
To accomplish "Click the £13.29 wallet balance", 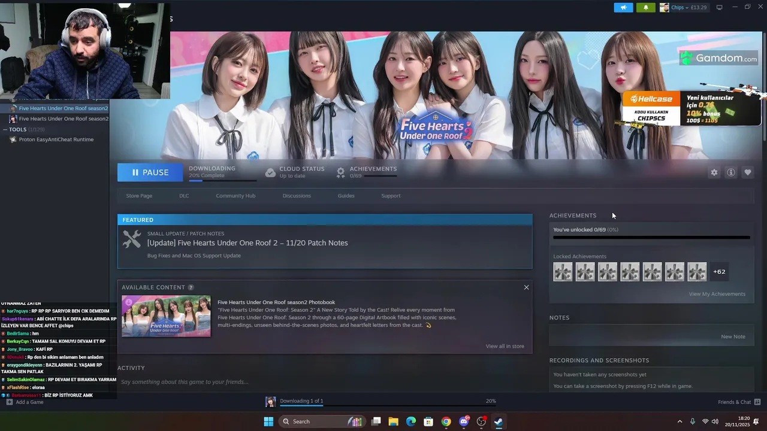I will (699, 7).
